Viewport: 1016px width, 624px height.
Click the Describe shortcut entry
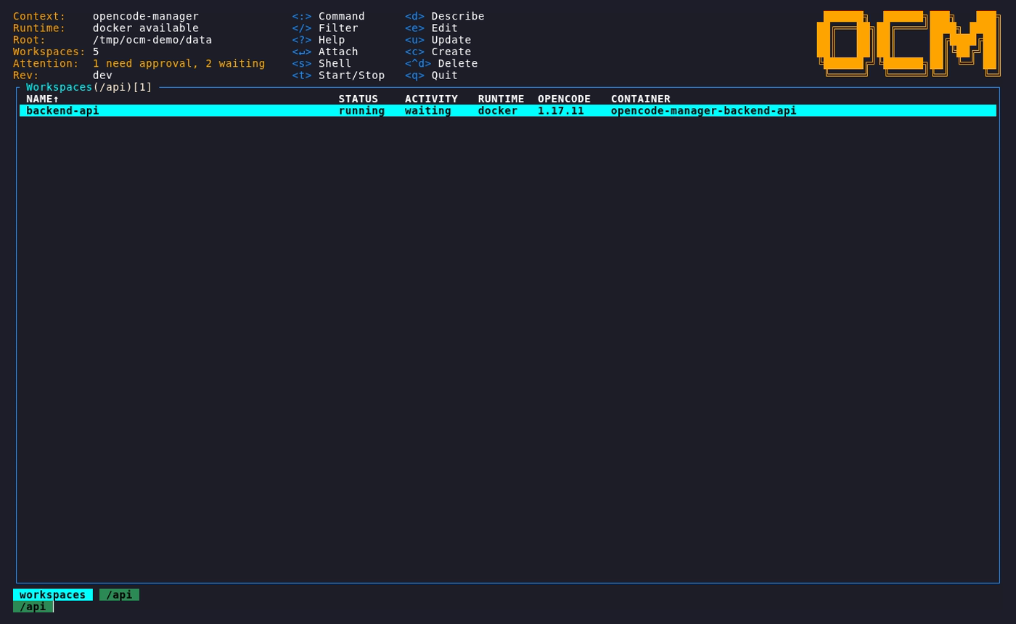pos(445,16)
